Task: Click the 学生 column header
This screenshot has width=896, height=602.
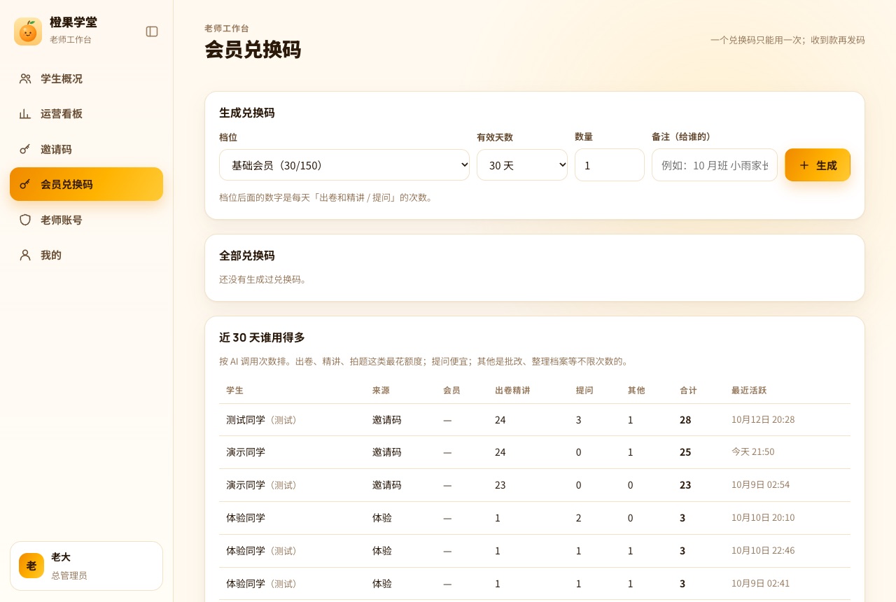Action: tap(234, 391)
